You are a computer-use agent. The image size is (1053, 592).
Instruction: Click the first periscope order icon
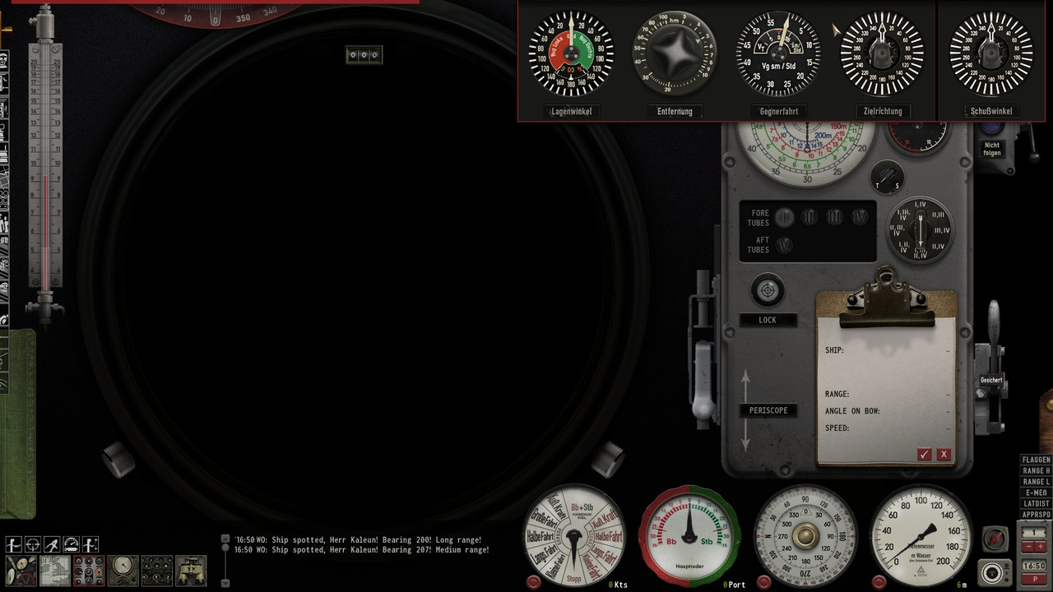tap(14, 544)
